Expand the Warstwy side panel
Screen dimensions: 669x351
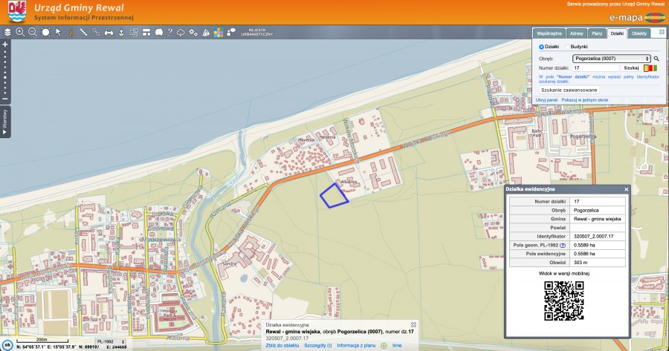click(x=5, y=122)
